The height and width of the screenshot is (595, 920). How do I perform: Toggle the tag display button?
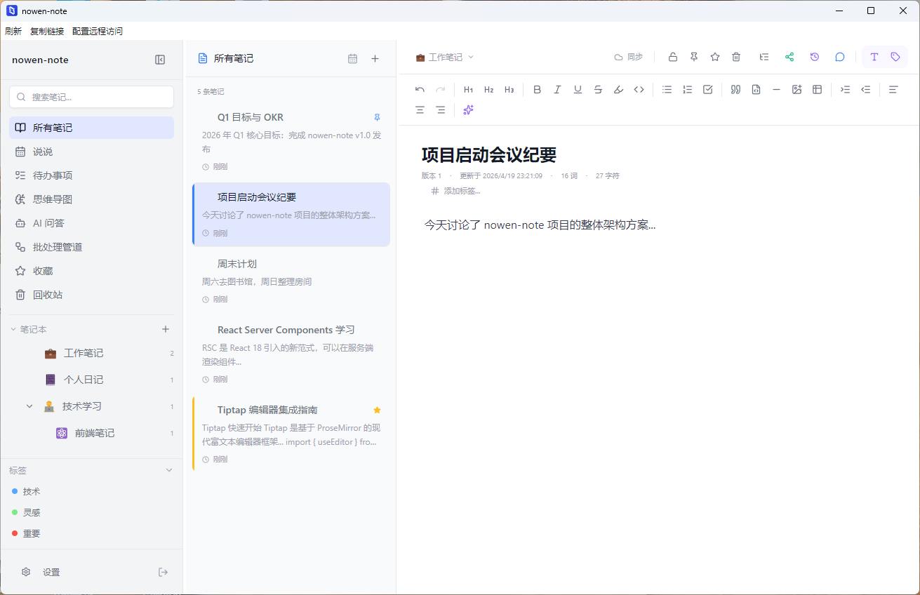click(895, 57)
